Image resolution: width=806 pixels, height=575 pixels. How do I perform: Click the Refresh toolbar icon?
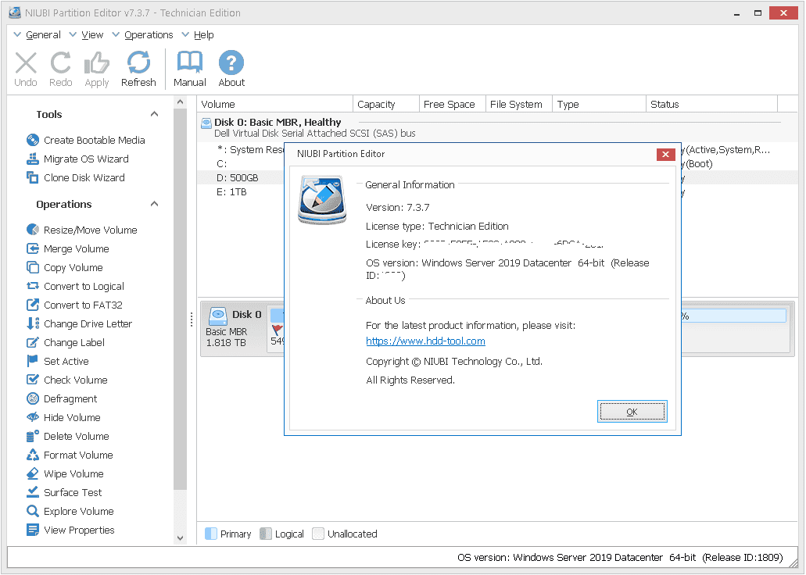click(x=138, y=62)
